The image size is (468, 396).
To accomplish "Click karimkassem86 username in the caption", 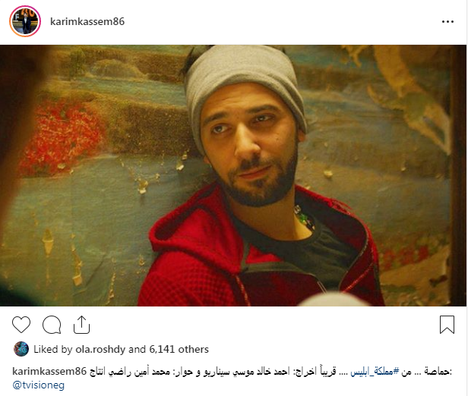I will (x=49, y=371).
